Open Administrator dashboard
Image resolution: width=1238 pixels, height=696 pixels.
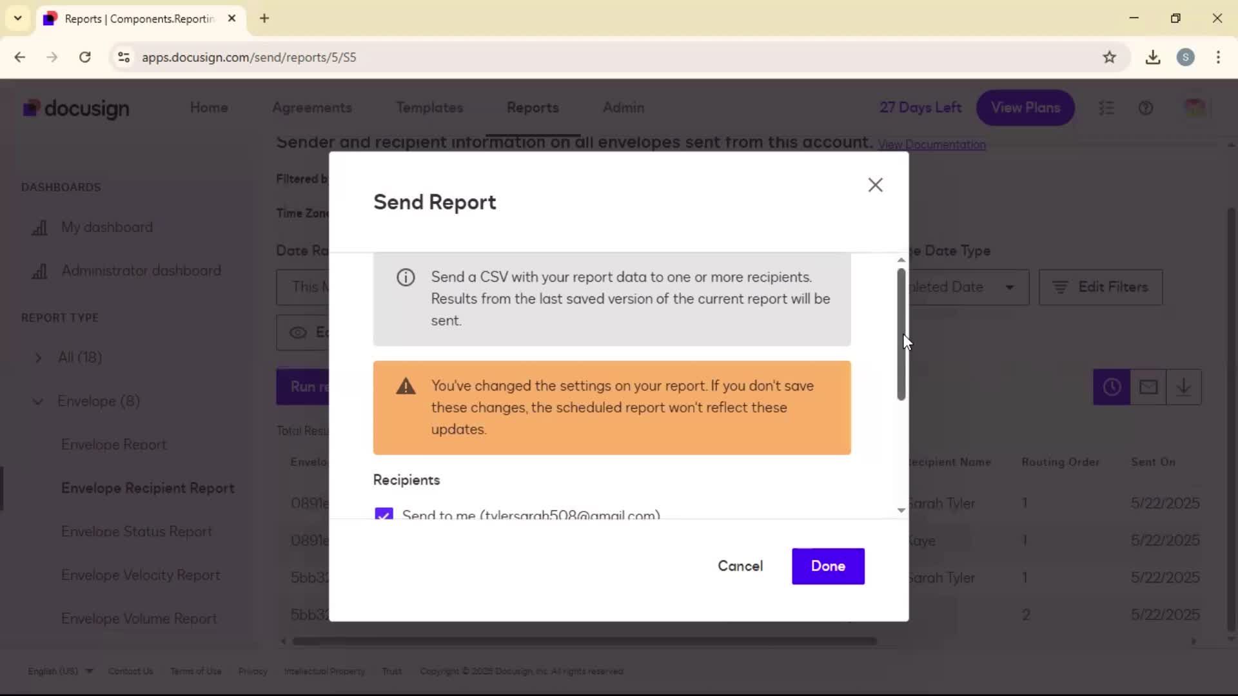click(x=141, y=271)
